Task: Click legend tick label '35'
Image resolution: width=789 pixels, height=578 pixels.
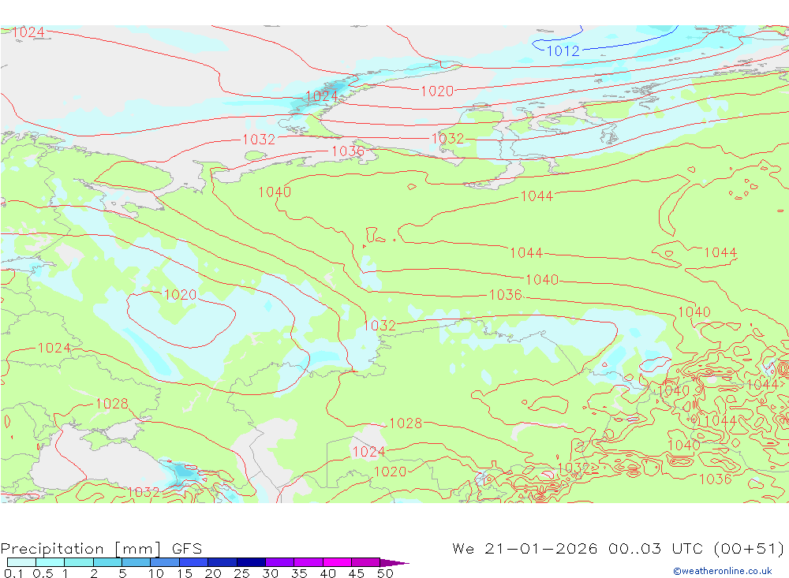Action: pos(299,573)
